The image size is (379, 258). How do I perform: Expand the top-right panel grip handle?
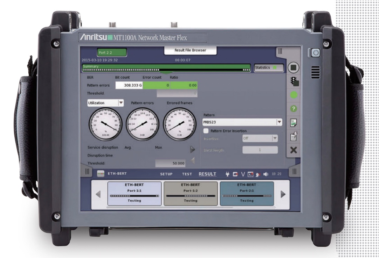click(x=280, y=51)
